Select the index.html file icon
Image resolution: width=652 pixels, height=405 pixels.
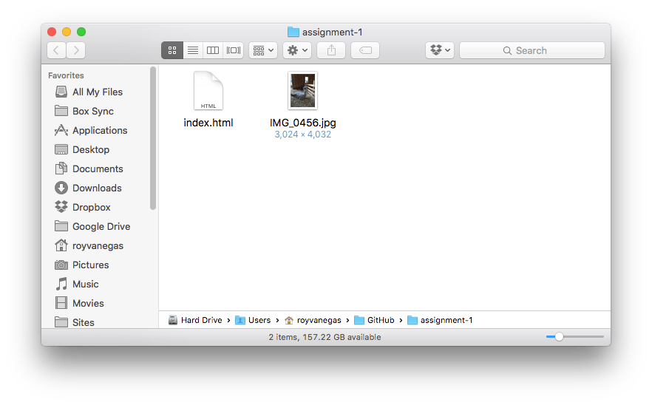pyautogui.click(x=208, y=91)
